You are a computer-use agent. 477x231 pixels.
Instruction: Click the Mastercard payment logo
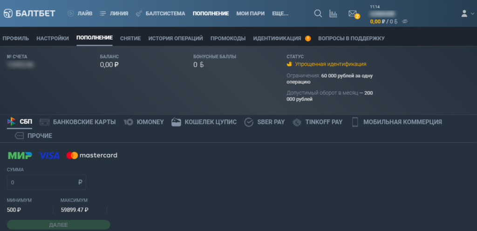[92, 155]
